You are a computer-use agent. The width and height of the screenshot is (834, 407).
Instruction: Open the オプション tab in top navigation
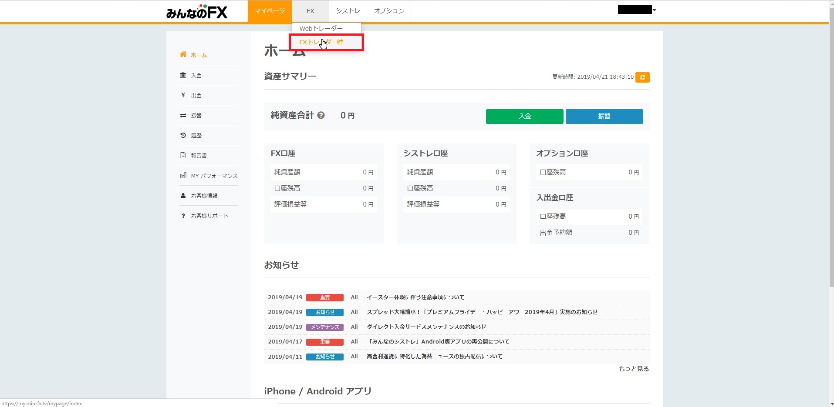pos(388,11)
